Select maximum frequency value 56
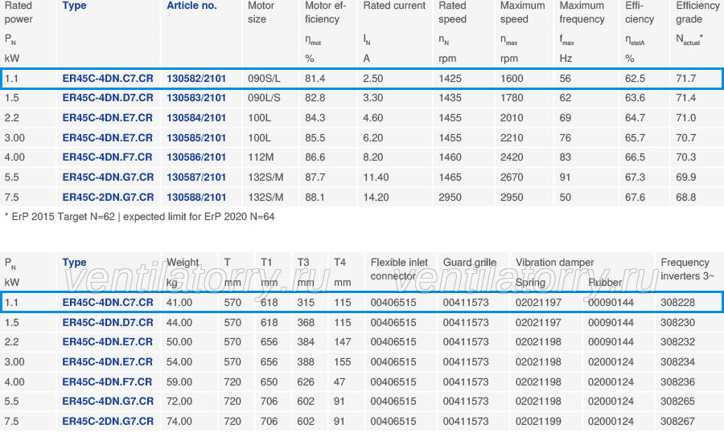Viewport: 724px width, 432px height. pyautogui.click(x=566, y=79)
